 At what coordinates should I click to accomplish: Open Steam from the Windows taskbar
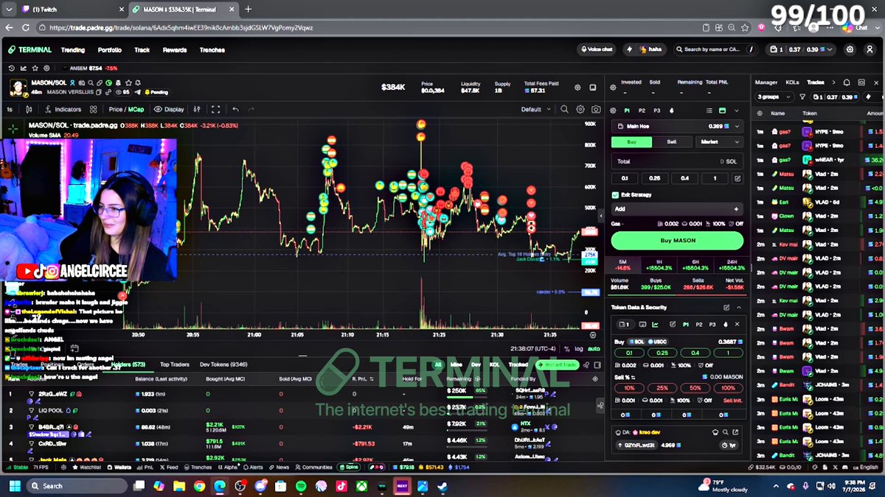click(442, 486)
